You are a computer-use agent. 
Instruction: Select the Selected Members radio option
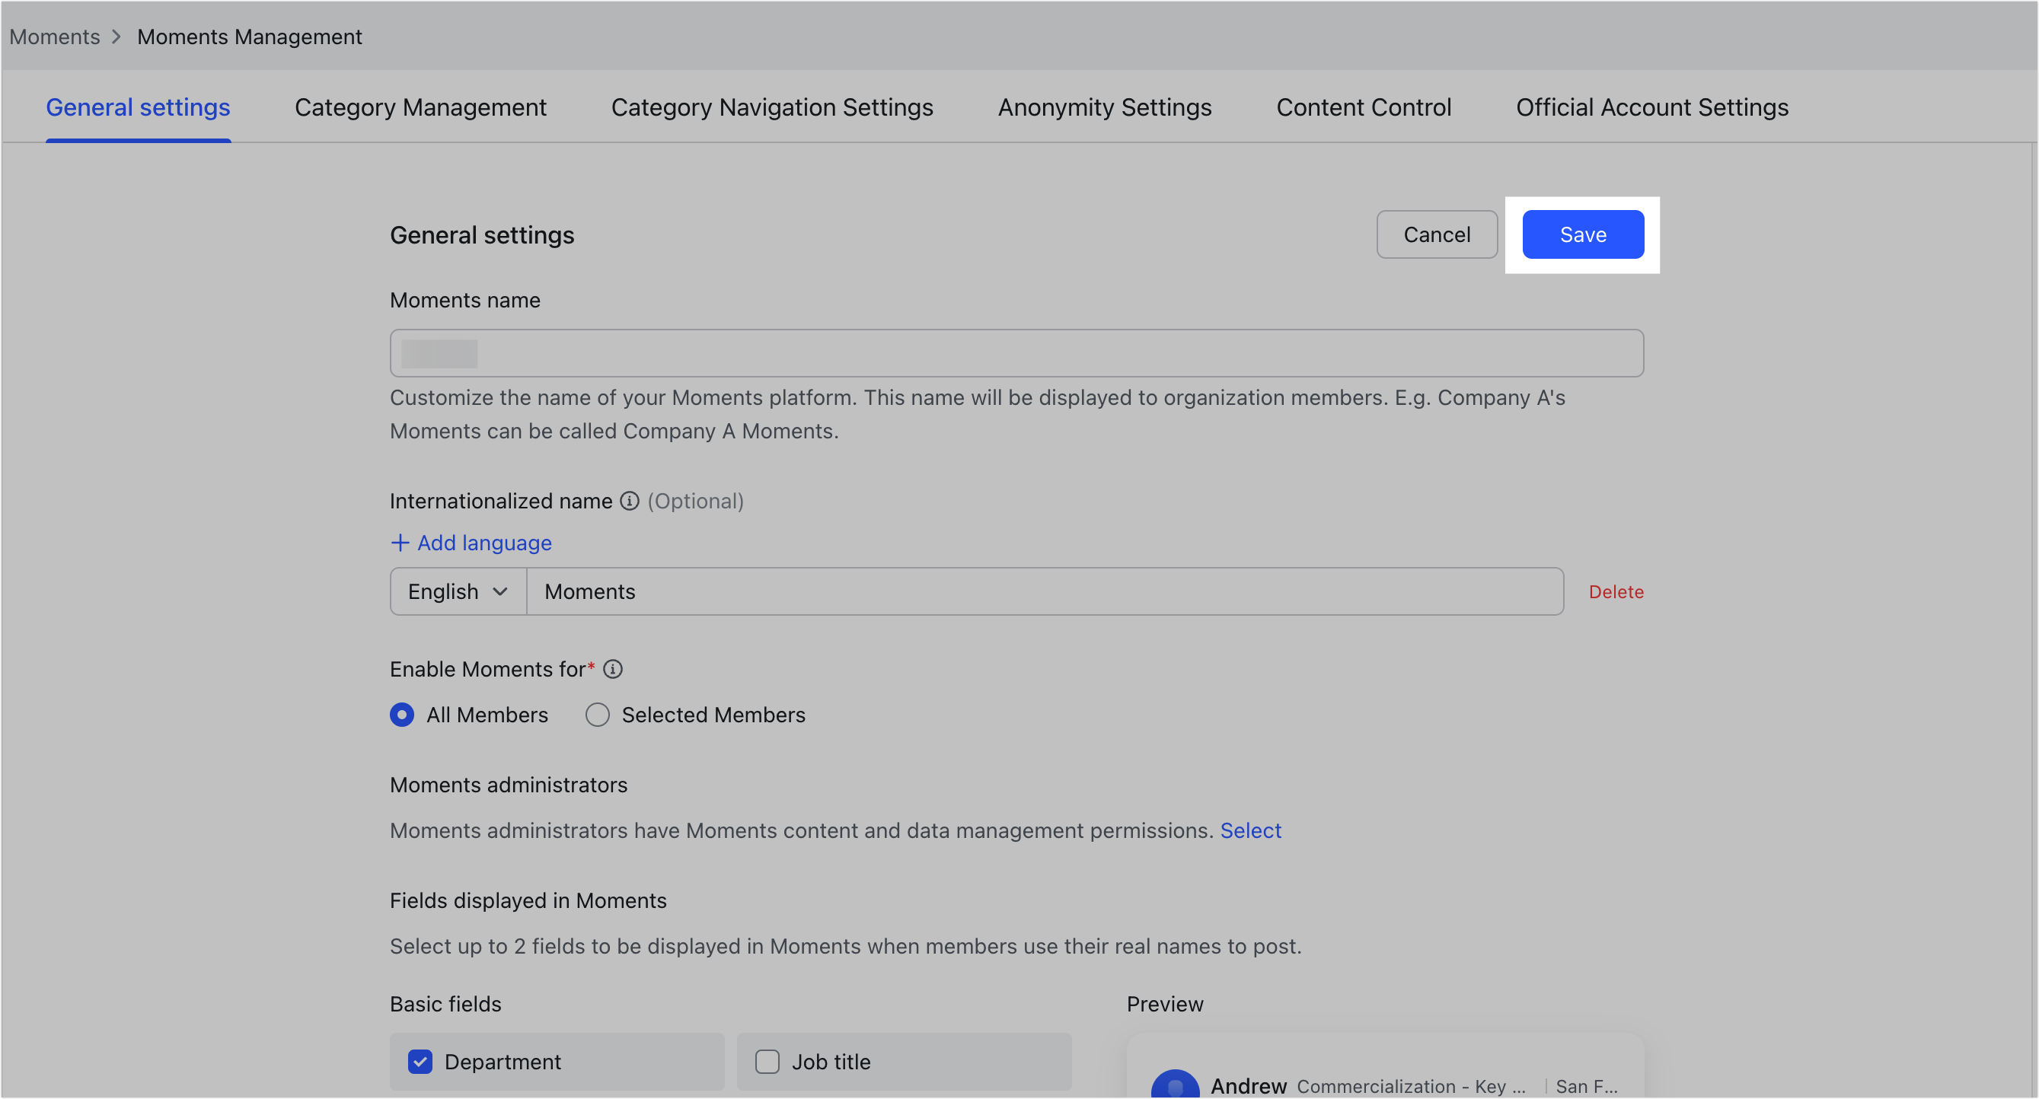598,715
